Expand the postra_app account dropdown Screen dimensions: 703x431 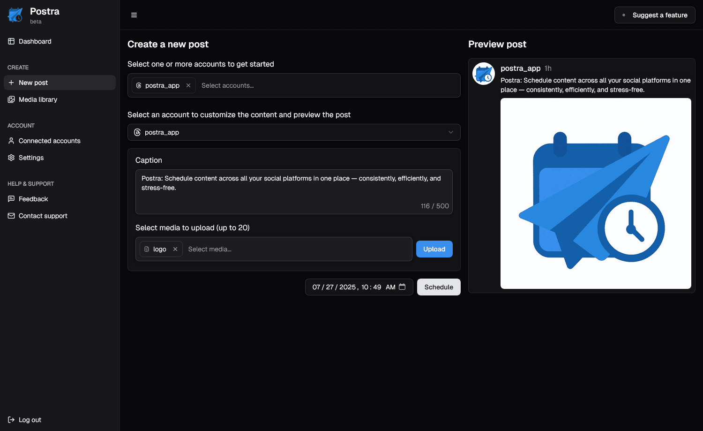tap(294, 132)
